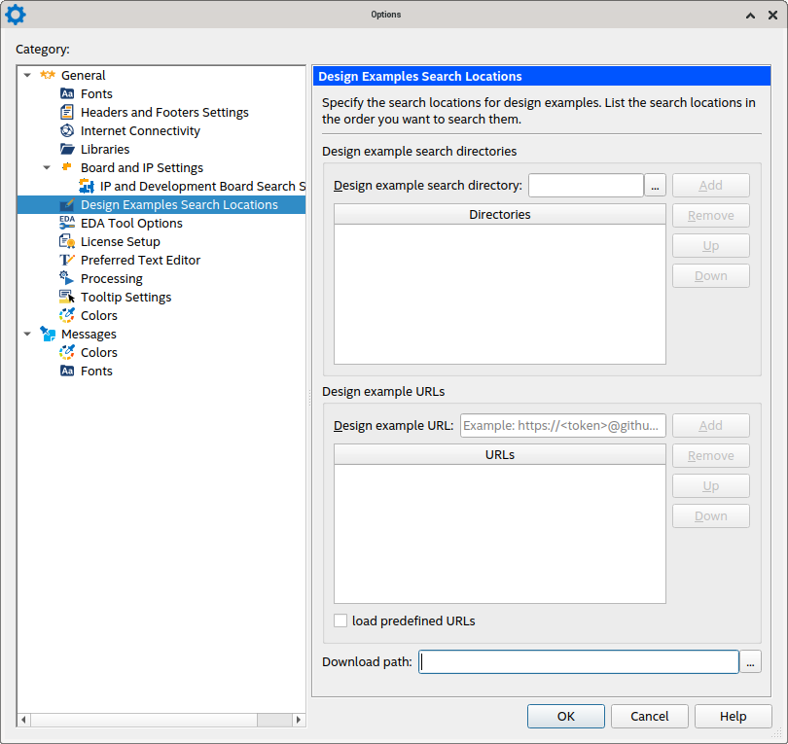Click the Processing gear-arrow icon

click(67, 278)
